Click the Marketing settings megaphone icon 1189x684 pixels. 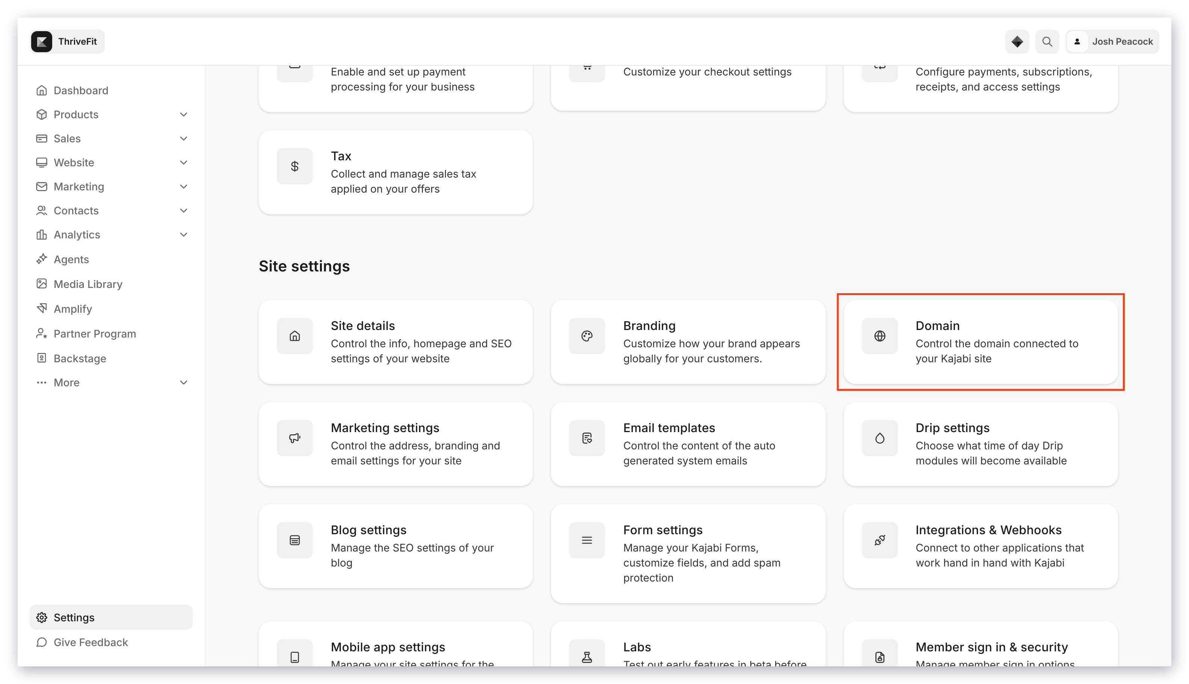tap(295, 438)
